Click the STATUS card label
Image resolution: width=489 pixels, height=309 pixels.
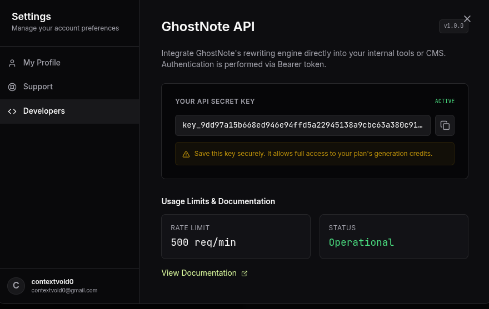(x=342, y=228)
